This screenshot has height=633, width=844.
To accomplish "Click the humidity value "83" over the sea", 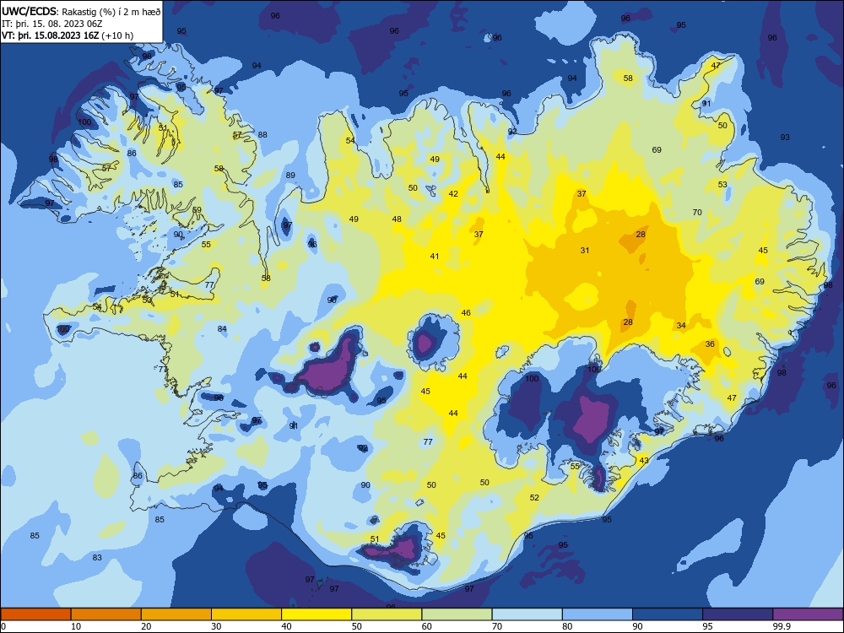I will tap(97, 558).
